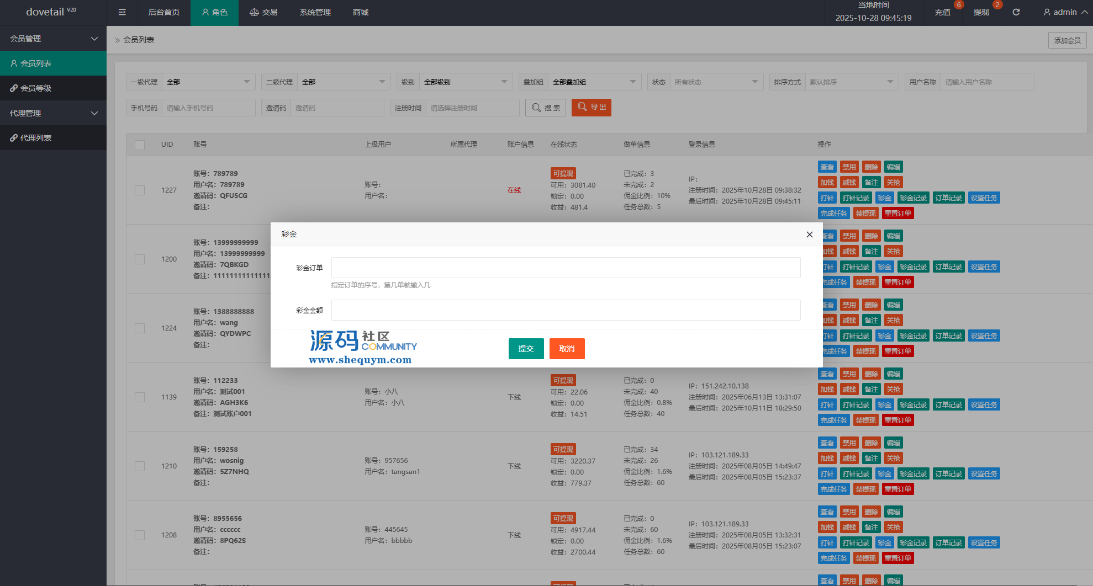This screenshot has width=1093, height=586.
Task: Click the refresh icon in top bar
Action: click(1016, 12)
